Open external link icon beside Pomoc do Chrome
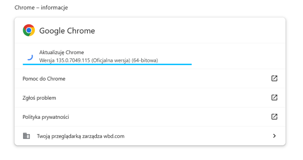303x160 pixels. coord(274,78)
